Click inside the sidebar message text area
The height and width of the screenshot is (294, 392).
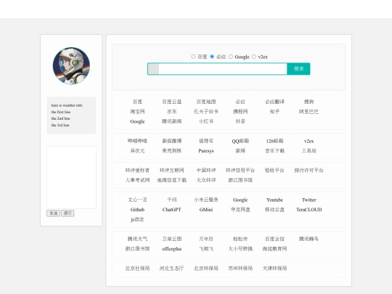click(x=71, y=177)
